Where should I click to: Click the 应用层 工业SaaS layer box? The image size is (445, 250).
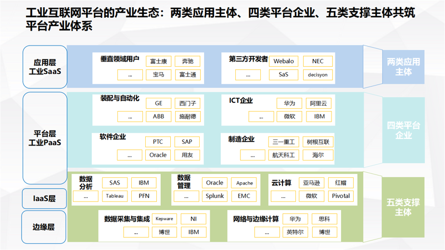tap(45, 67)
